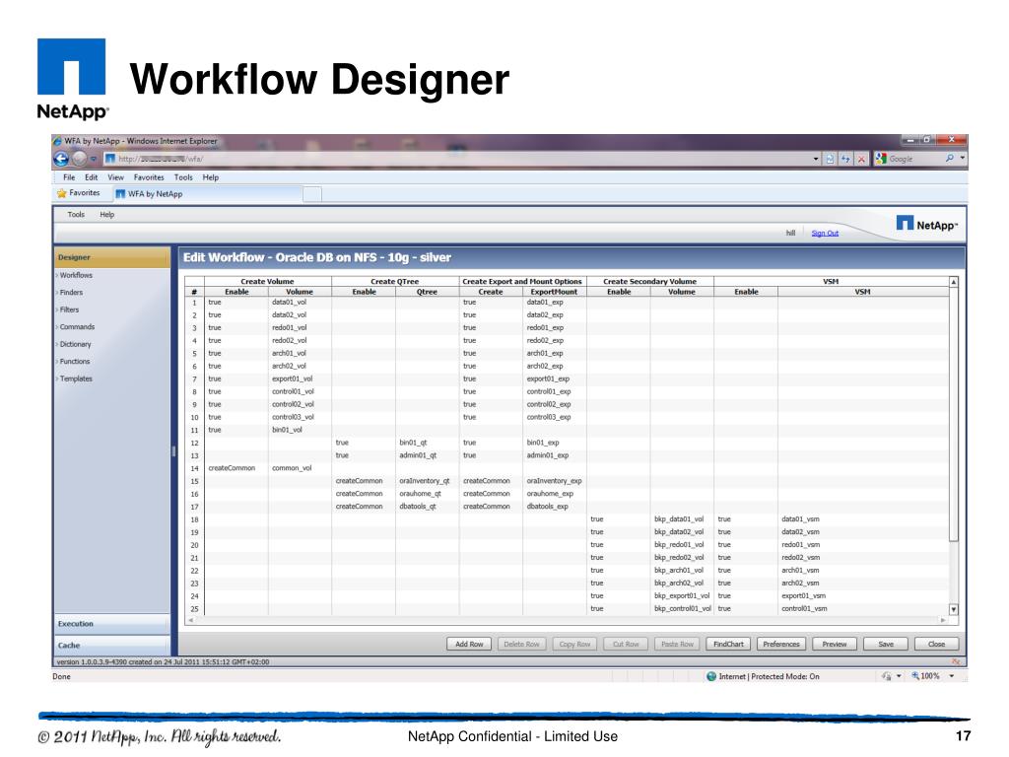Click the table scrollbar down arrow
1009x757 pixels.
pyautogui.click(x=954, y=609)
